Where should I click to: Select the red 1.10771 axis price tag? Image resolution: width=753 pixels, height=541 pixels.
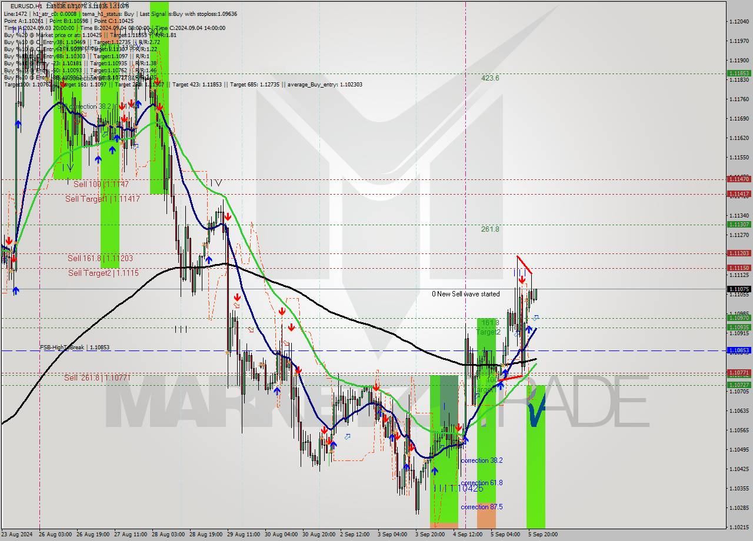click(x=739, y=373)
